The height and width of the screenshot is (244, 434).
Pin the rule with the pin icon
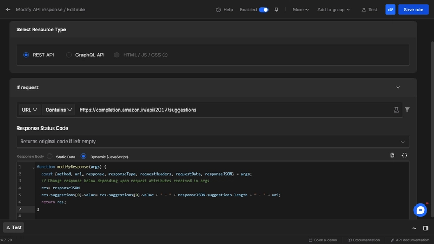click(x=276, y=10)
